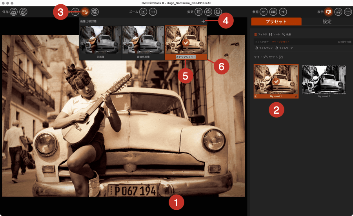Toggle the presets panel display icon
The height and width of the screenshot is (216, 353).
[329, 12]
